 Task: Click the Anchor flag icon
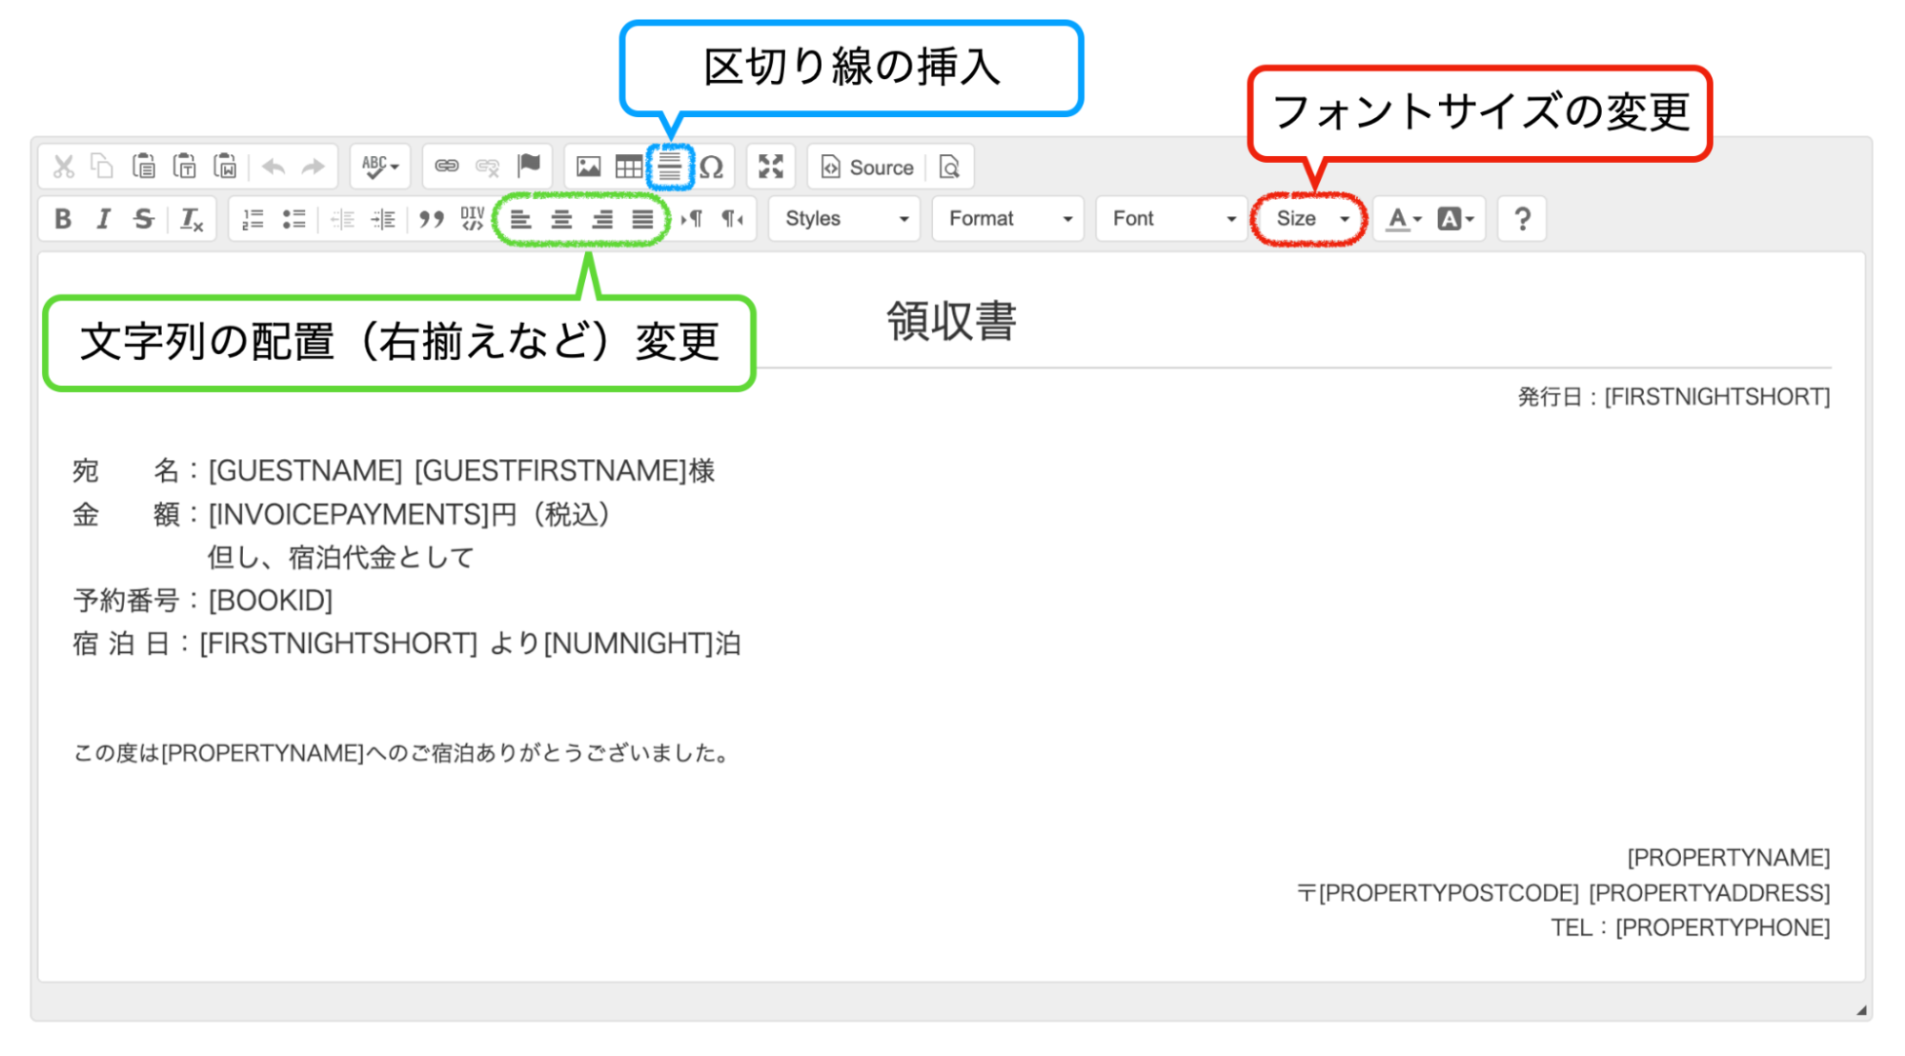pos(529,166)
